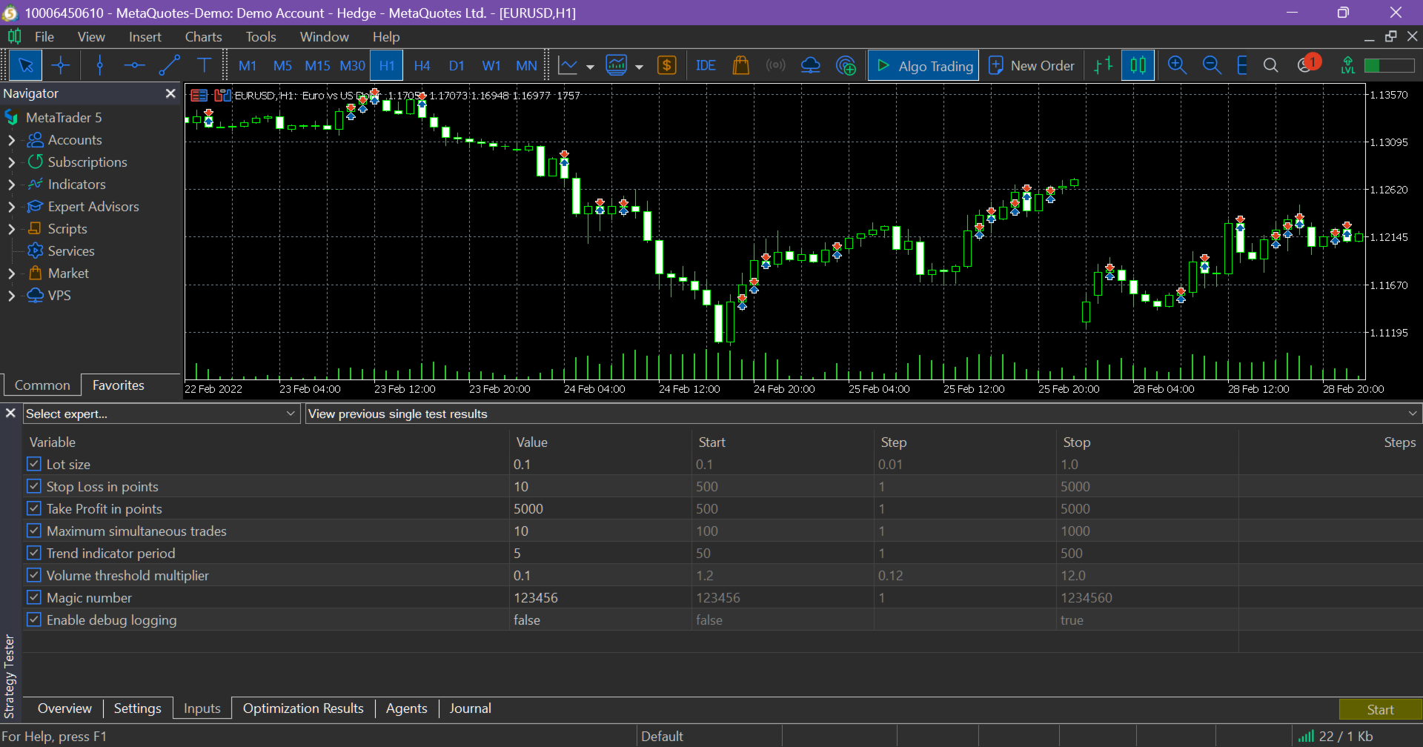Open the chart type dropdown arrow
1423x747 pixels.
tap(590, 67)
